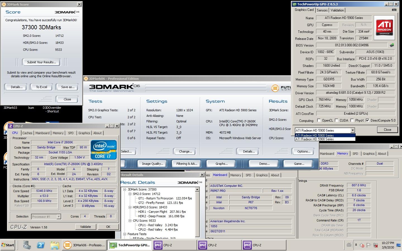Viewport: 402px width, 251px height.
Task: Click the BIOS save chip icon in GPU-Z
Action: 392,45
